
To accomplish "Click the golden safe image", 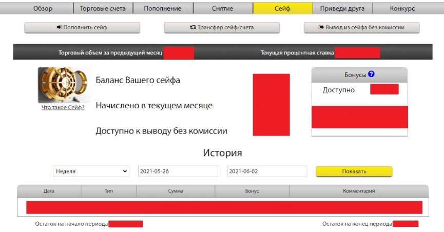I will [x=65, y=85].
